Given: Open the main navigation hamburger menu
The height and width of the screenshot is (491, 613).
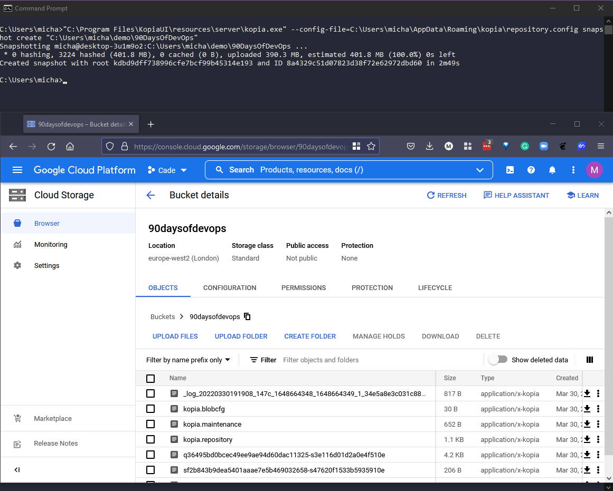Looking at the screenshot, I should click(17, 170).
